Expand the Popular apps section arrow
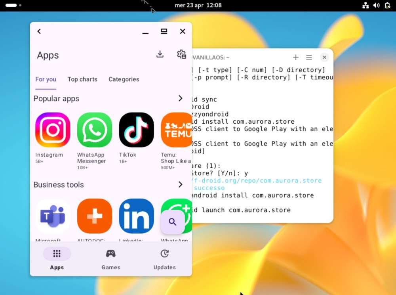This screenshot has width=396, height=295. (x=180, y=98)
